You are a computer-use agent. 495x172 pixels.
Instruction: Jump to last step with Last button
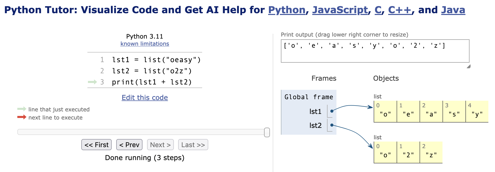193,145
